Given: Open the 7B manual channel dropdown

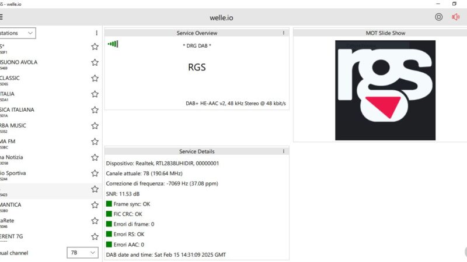Looking at the screenshot, I should [82, 253].
